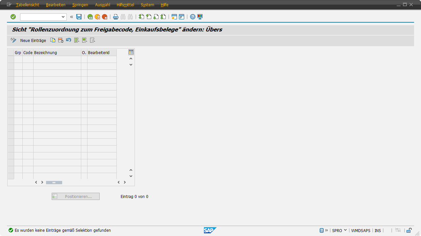Open the table column settings icon

click(131, 52)
